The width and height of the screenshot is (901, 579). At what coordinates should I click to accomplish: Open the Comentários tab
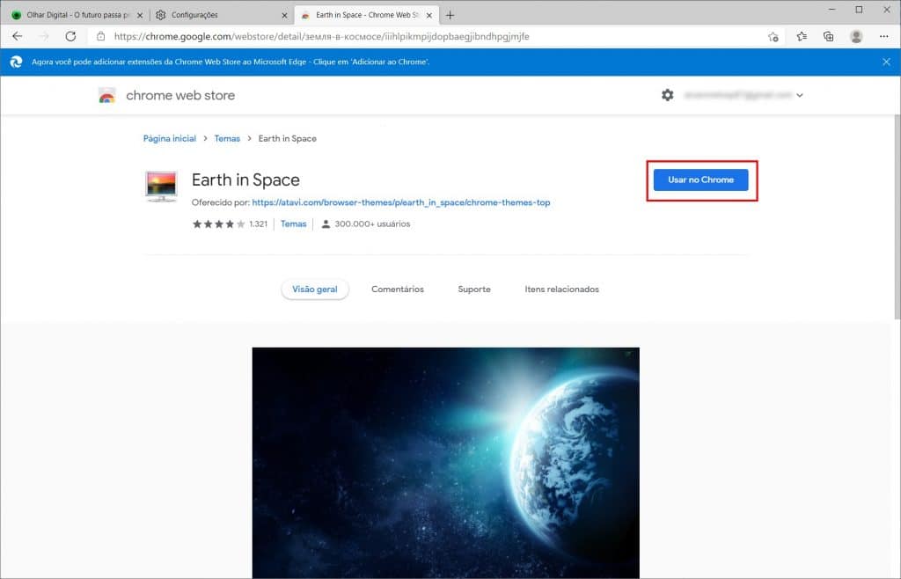(x=398, y=289)
